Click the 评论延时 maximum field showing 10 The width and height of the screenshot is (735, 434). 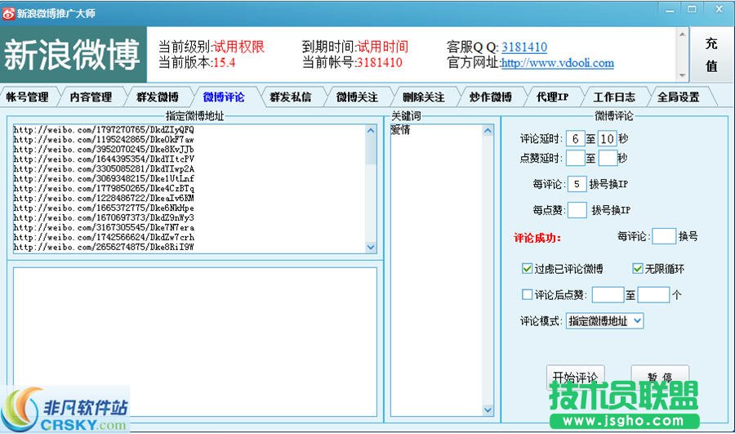(x=608, y=139)
